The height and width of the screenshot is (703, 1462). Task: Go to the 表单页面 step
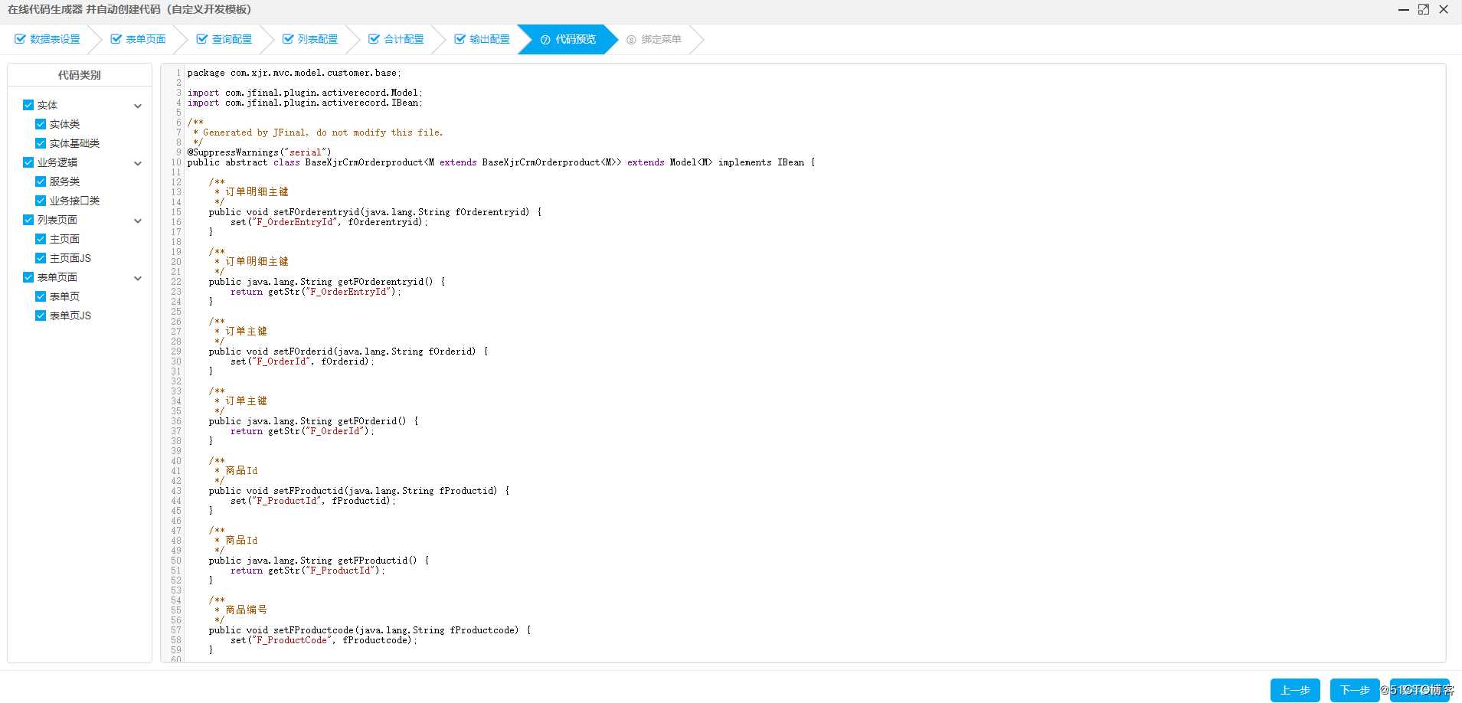138,39
